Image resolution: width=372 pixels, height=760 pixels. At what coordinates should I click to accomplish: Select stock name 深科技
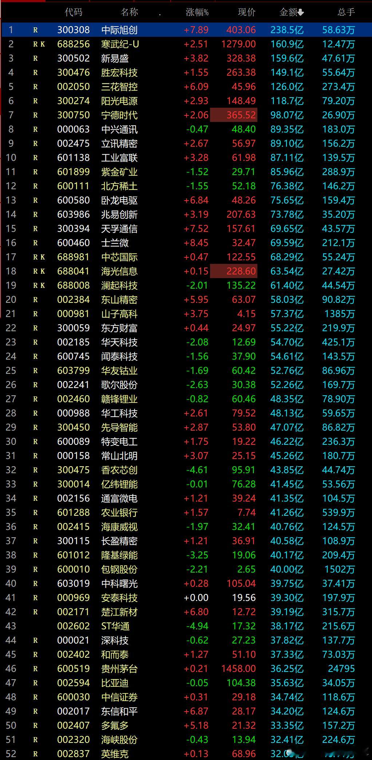[115, 640]
